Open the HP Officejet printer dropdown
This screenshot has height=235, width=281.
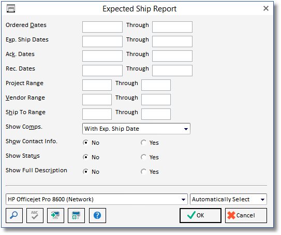[x=97, y=199]
